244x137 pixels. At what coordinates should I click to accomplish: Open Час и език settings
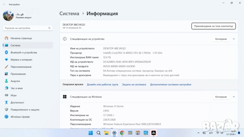pos(28,88)
